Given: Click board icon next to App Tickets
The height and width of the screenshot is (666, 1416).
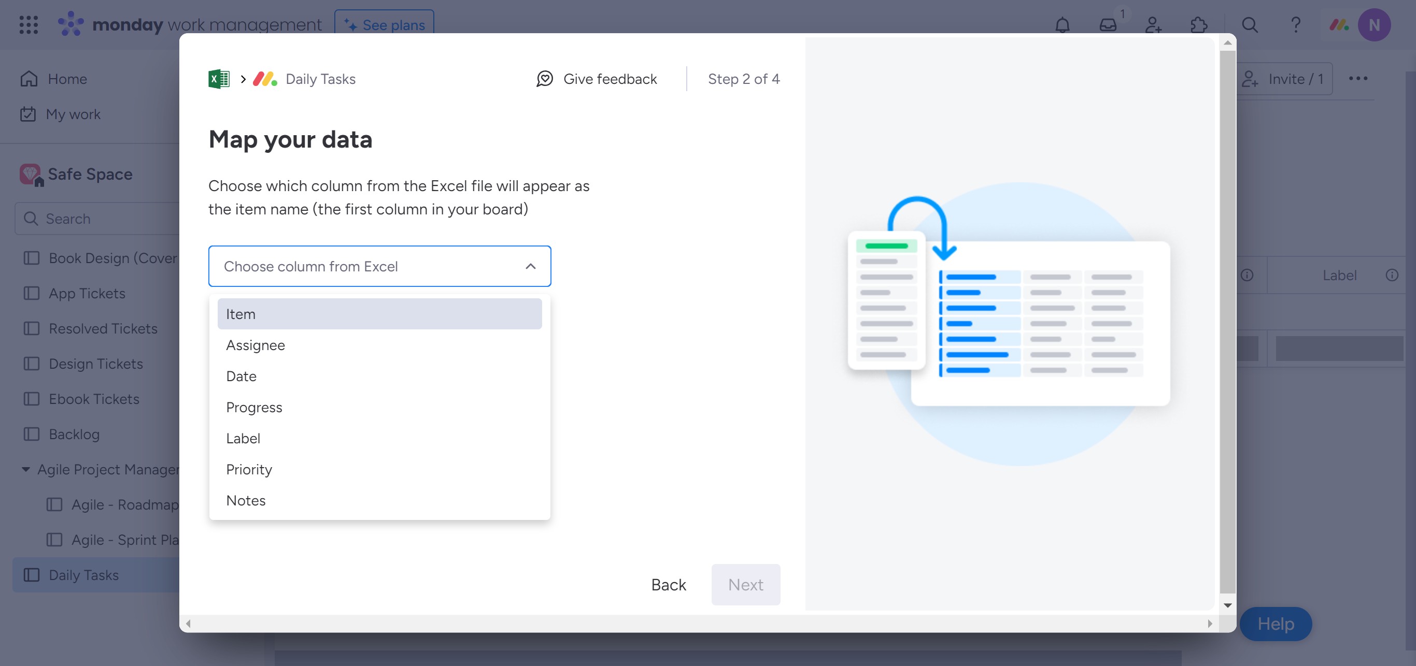Looking at the screenshot, I should point(31,293).
